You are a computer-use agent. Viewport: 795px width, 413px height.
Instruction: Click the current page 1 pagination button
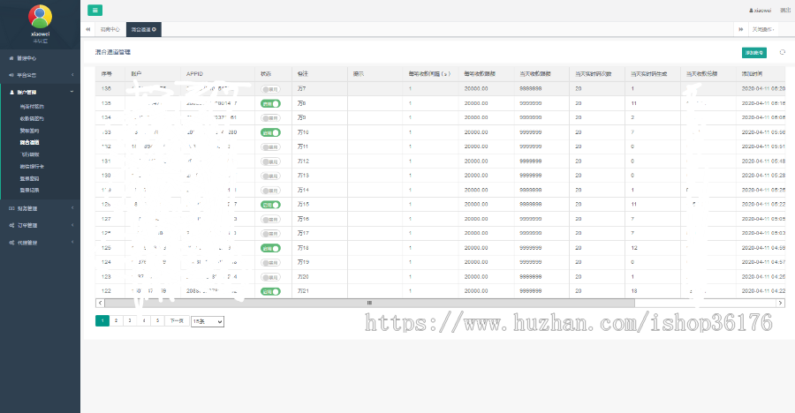click(x=102, y=320)
